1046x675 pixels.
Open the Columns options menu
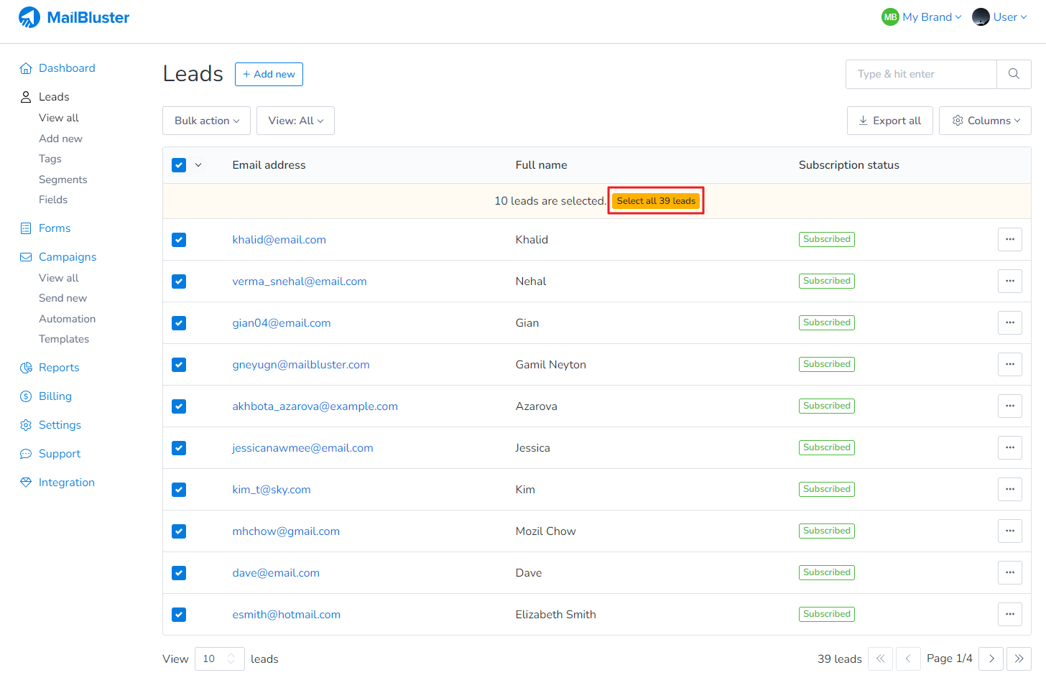(x=985, y=121)
